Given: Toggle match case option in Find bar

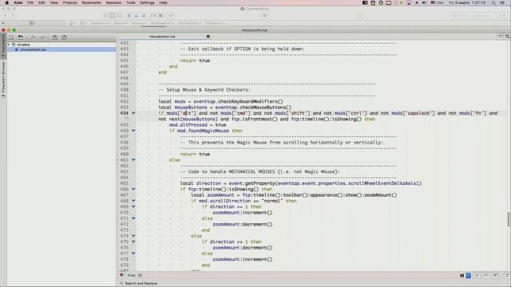Looking at the screenshot, I should click(495, 275).
